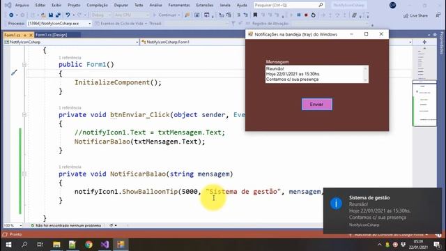Click the Sistema de gestão notification toast
This screenshot has width=446, height=251.
[383, 211]
